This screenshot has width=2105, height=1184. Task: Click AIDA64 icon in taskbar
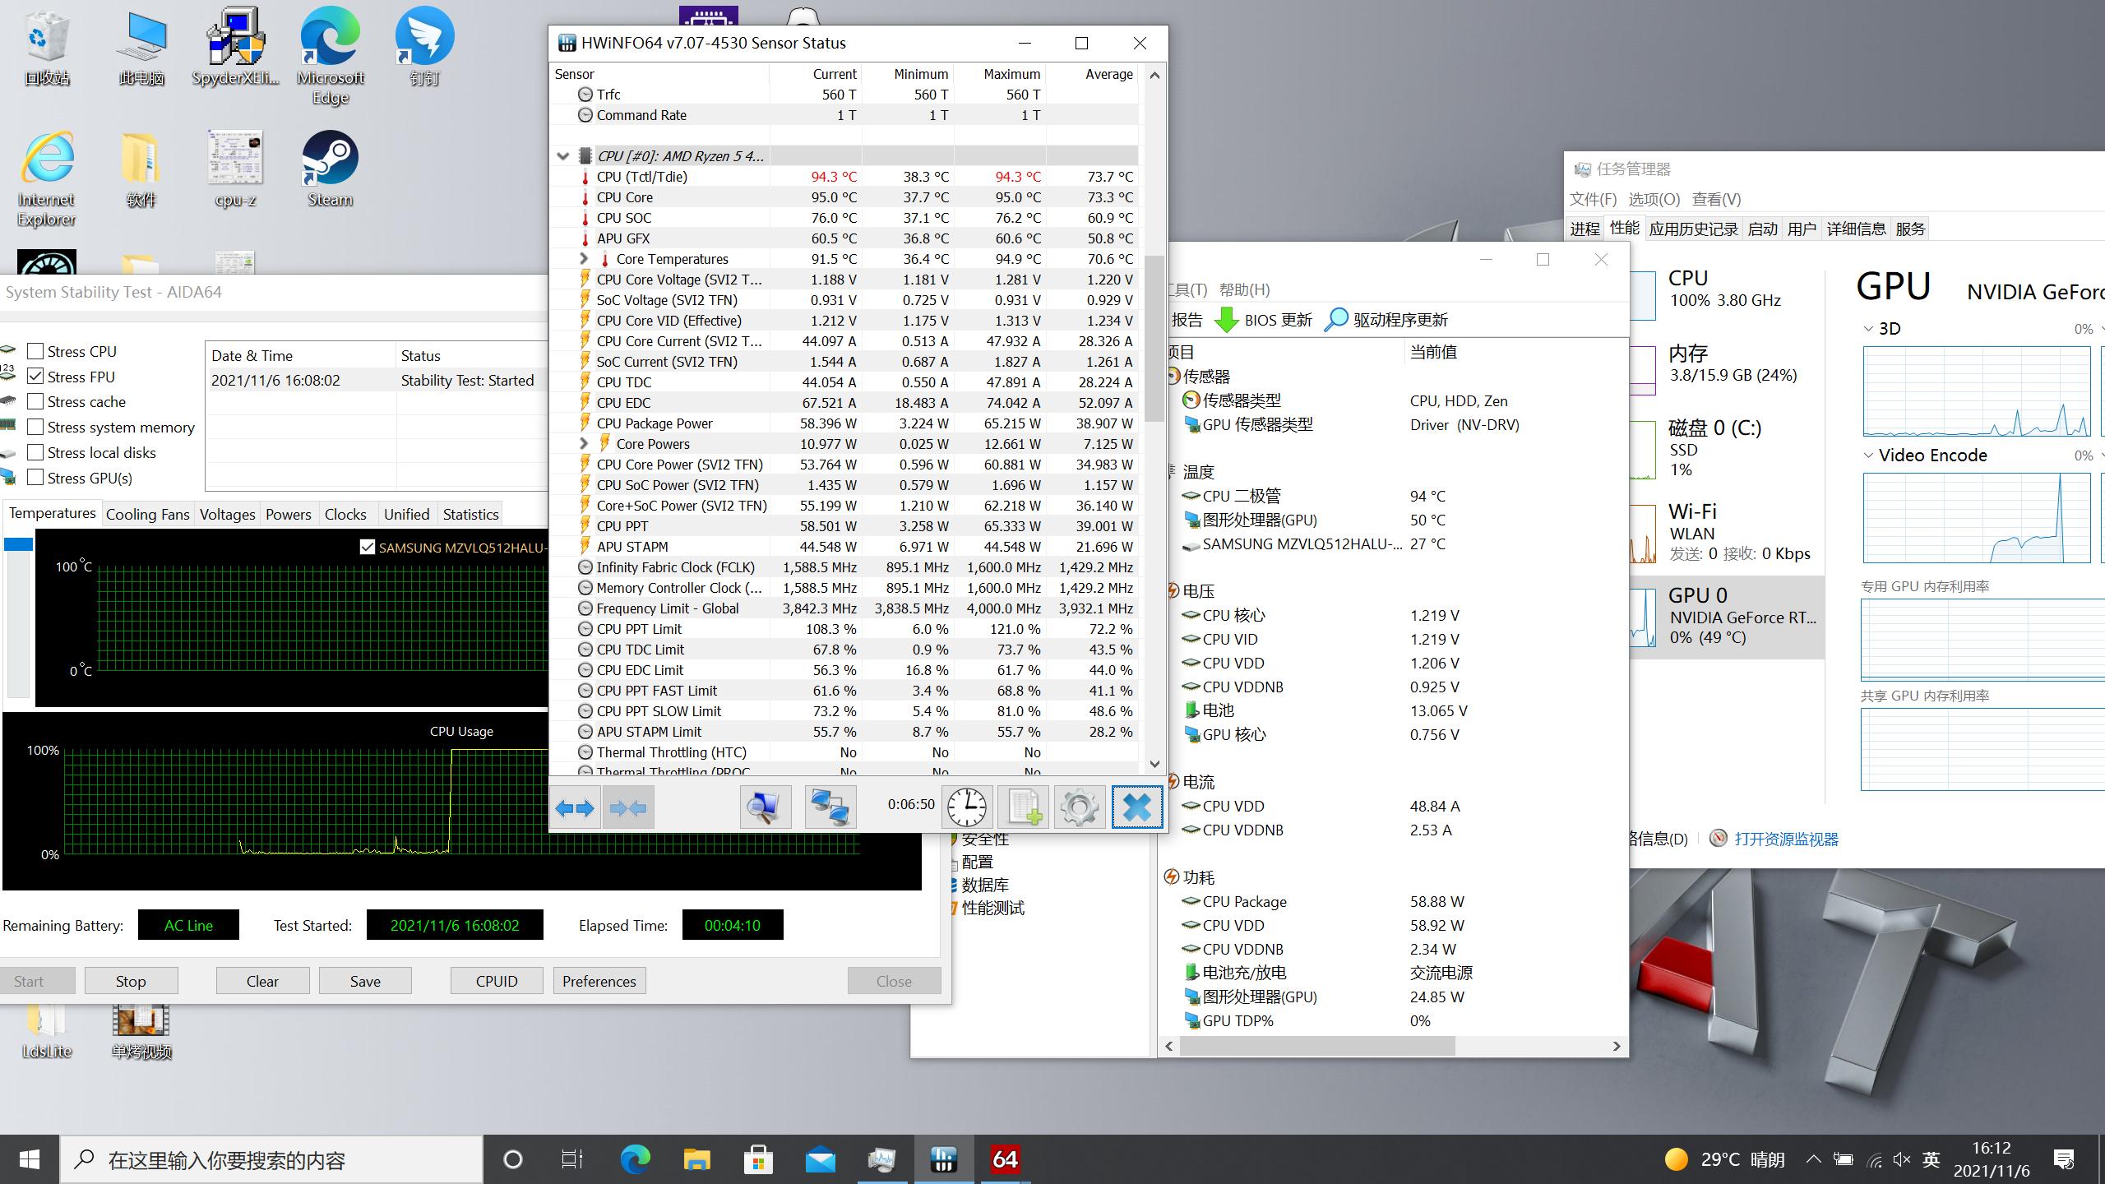[1005, 1159]
